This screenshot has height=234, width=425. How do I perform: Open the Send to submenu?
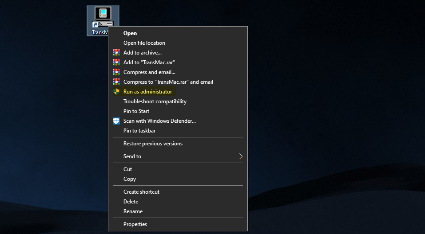click(178, 156)
